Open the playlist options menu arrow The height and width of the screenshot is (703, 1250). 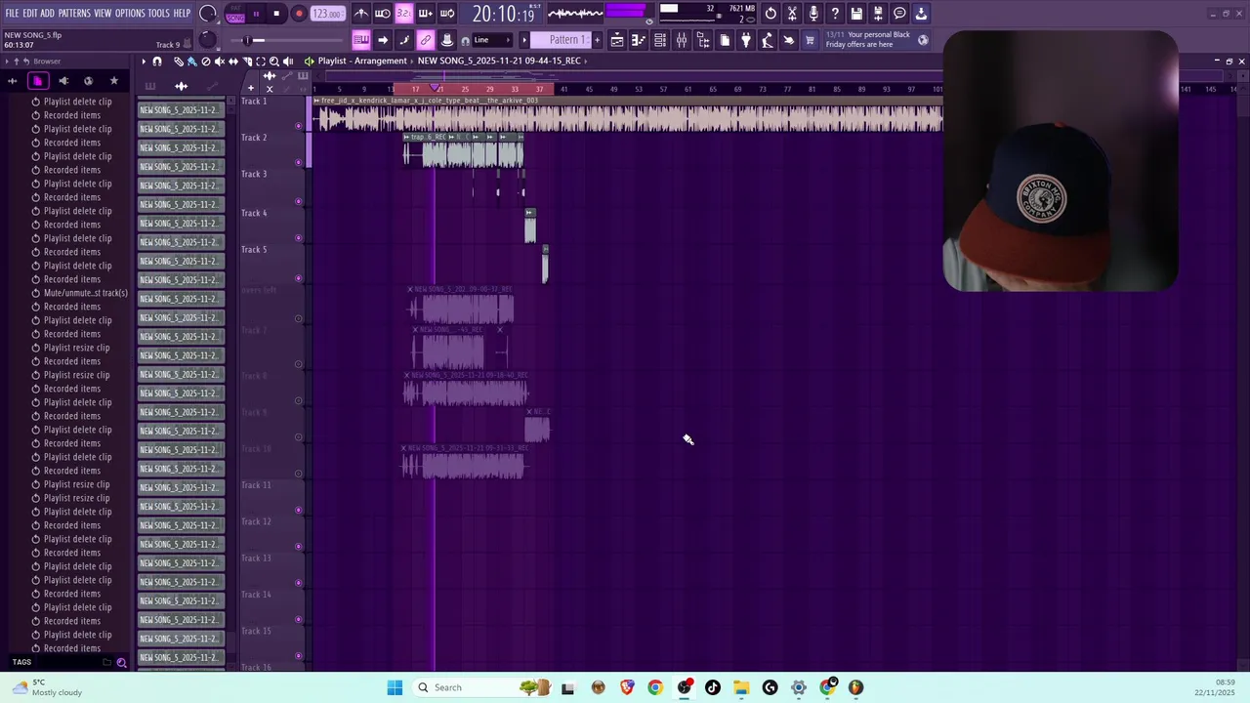coord(144,62)
